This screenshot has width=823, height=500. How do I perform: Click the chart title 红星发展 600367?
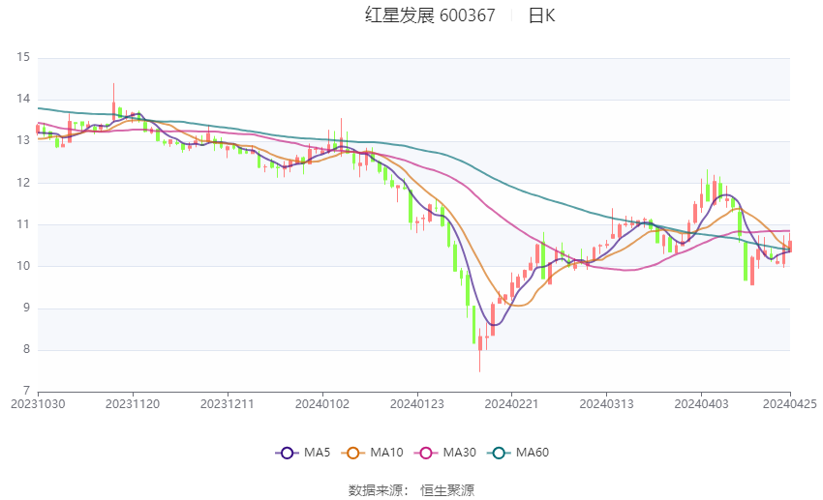point(430,15)
